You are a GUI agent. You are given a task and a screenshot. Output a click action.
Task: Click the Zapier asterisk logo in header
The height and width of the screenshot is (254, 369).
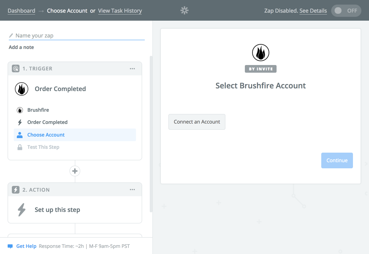pos(184,10)
